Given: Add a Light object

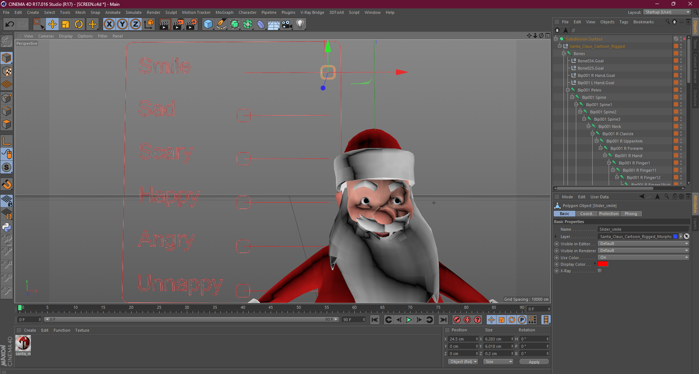Looking at the screenshot, I should (300, 24).
